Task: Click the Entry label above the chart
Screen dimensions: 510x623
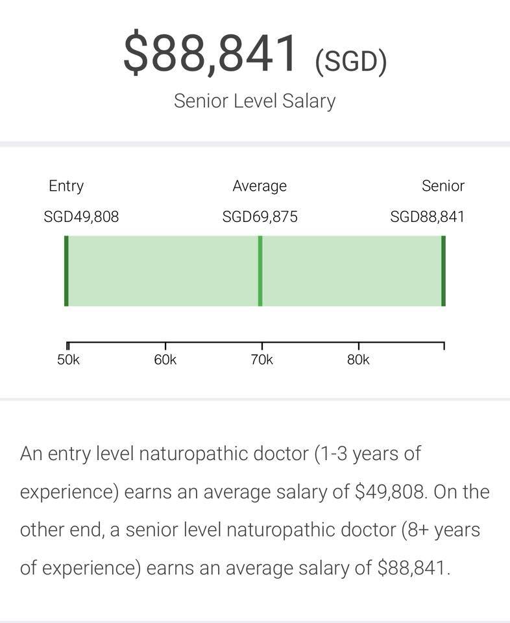Action: (66, 186)
